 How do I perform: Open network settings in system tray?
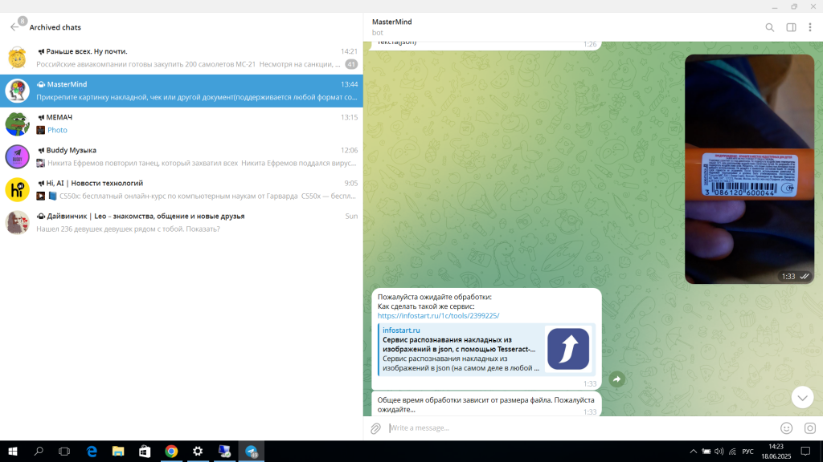[732, 452]
